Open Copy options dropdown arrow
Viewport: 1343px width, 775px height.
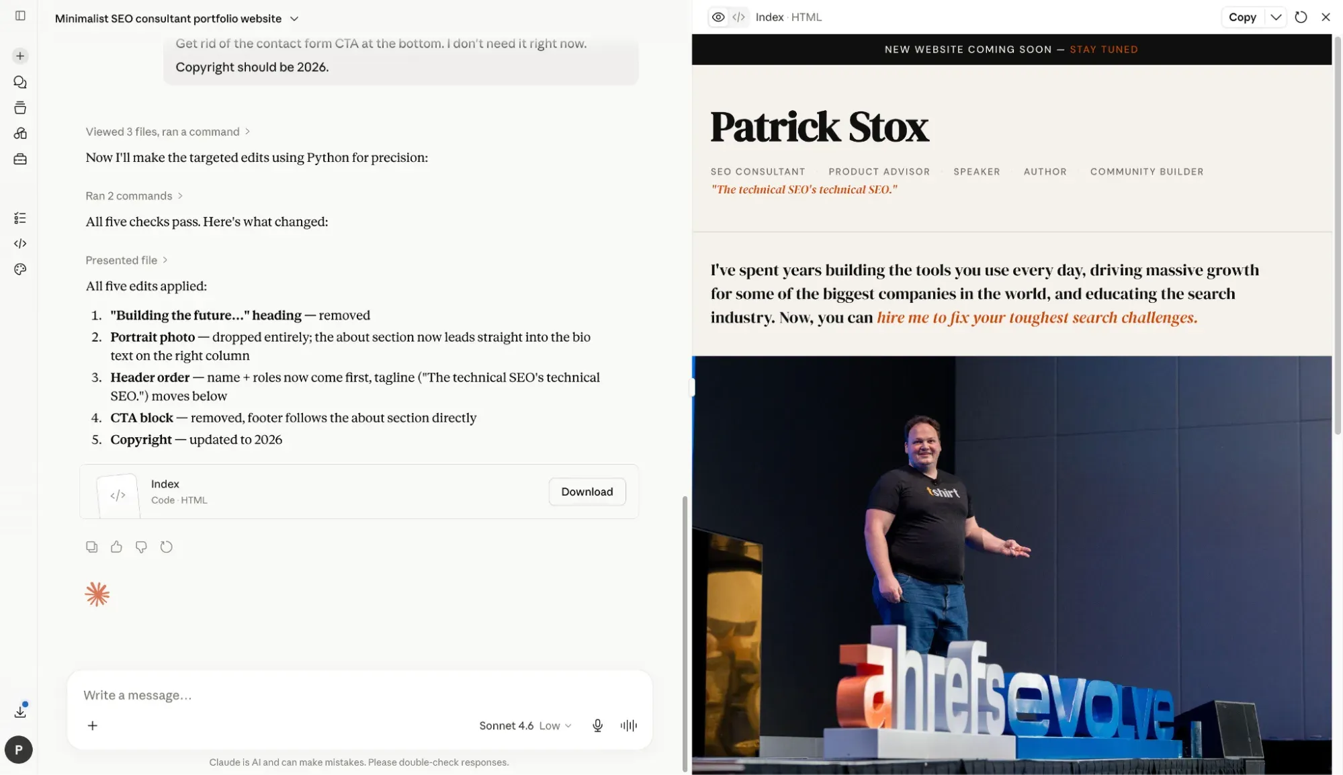point(1275,17)
